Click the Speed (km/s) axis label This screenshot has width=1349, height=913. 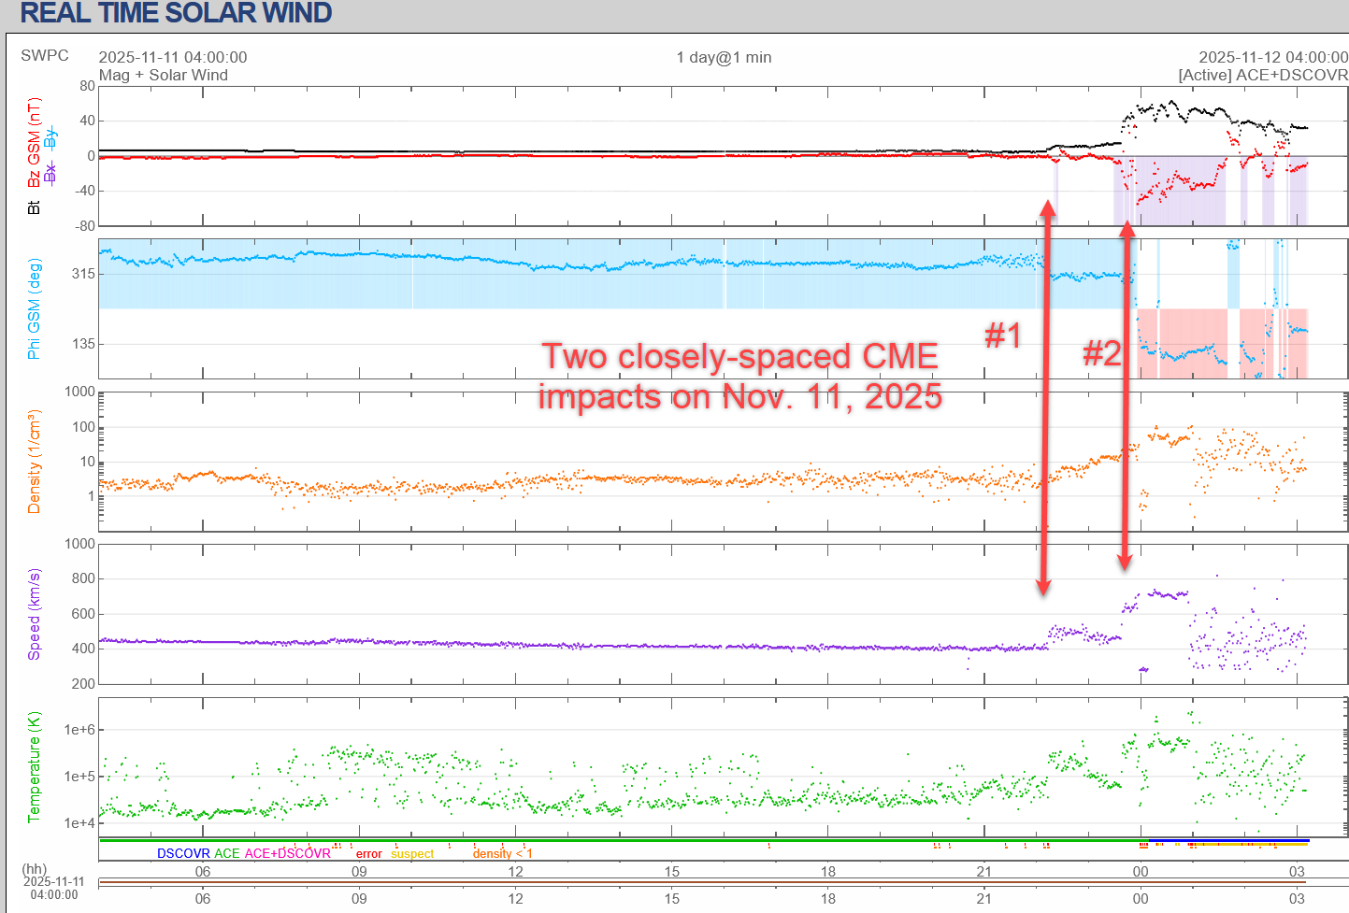coord(35,614)
